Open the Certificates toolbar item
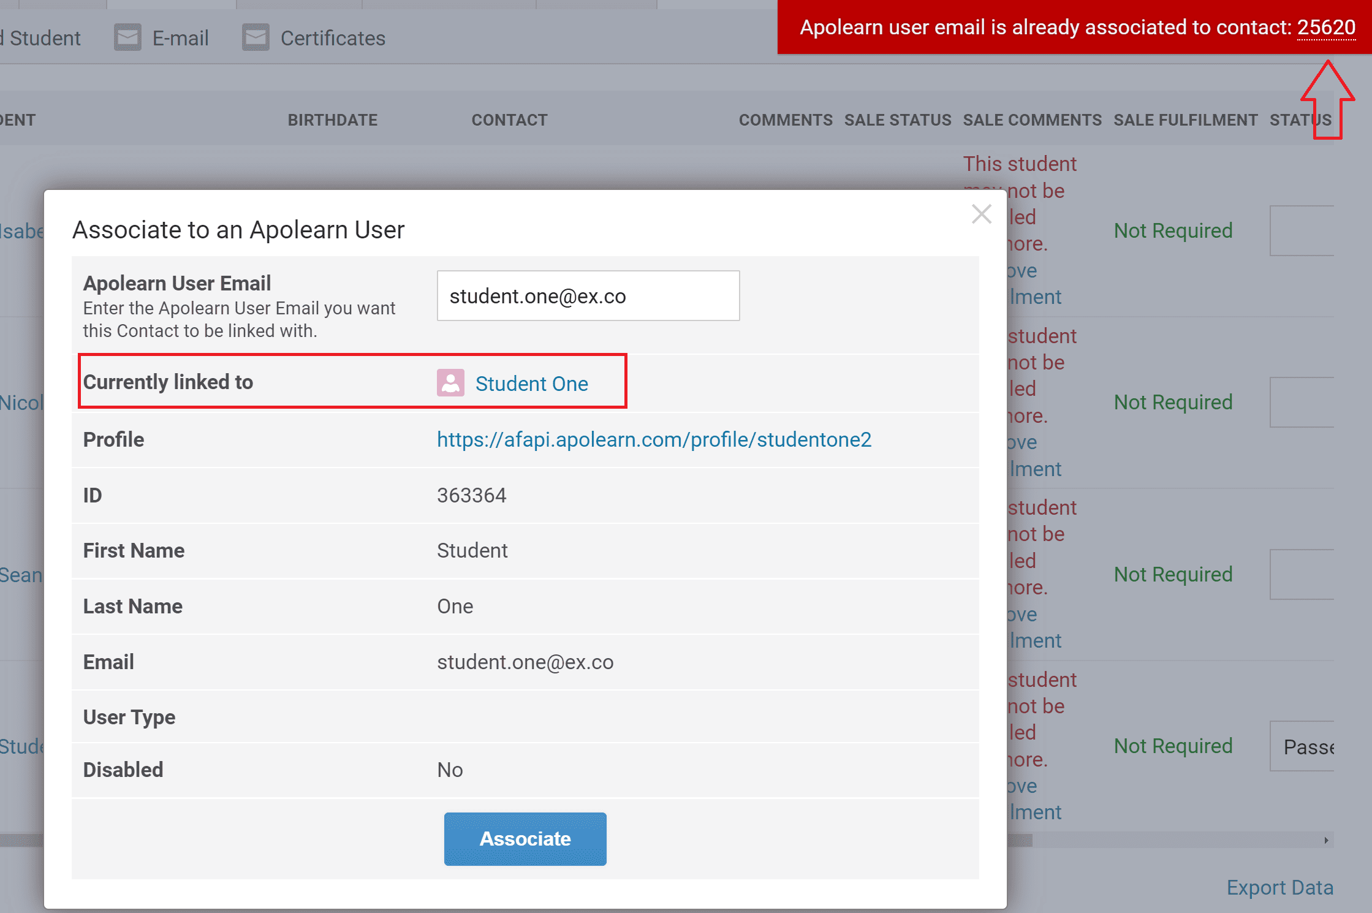This screenshot has width=1372, height=913. tap(332, 38)
